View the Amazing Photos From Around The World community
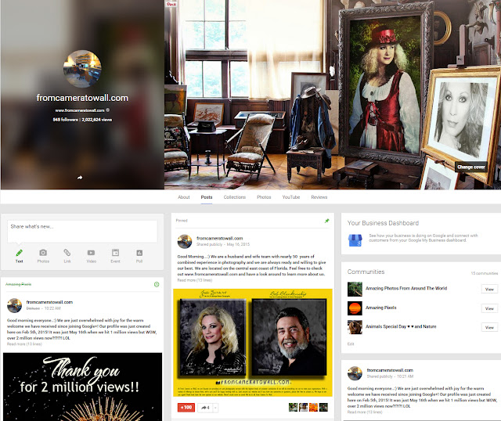The image size is (501, 421). 489,289
